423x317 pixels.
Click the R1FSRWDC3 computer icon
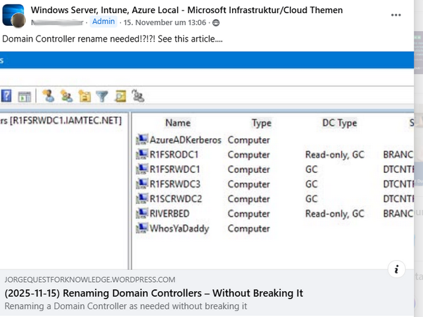142,184
